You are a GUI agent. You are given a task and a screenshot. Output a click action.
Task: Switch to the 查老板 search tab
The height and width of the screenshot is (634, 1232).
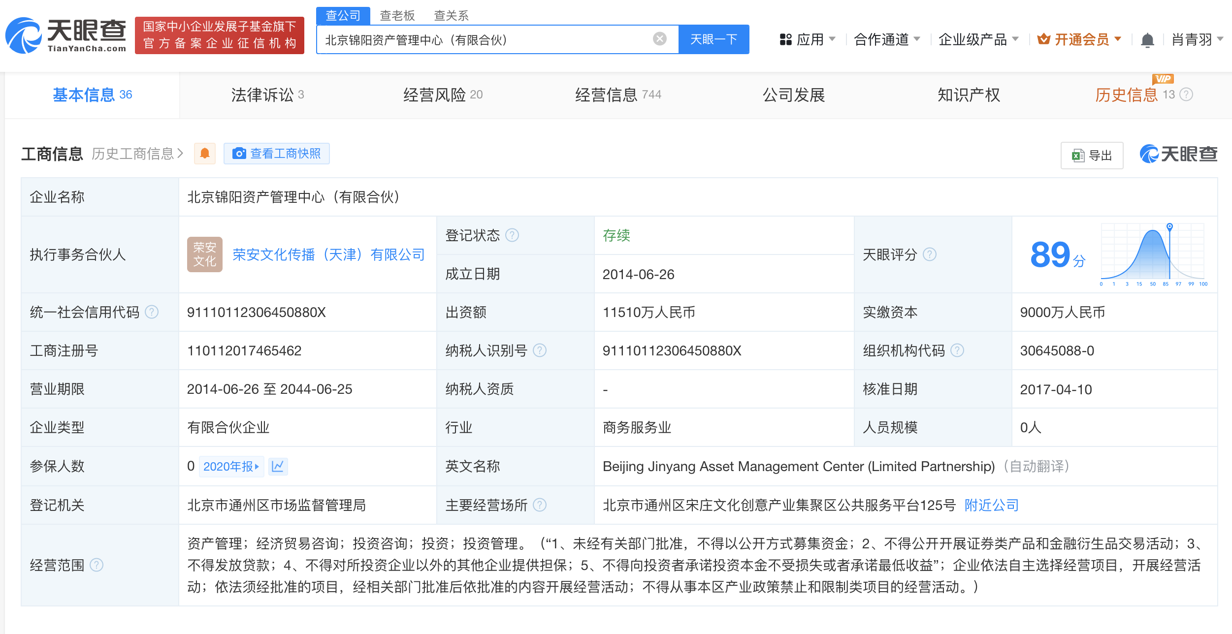(397, 15)
